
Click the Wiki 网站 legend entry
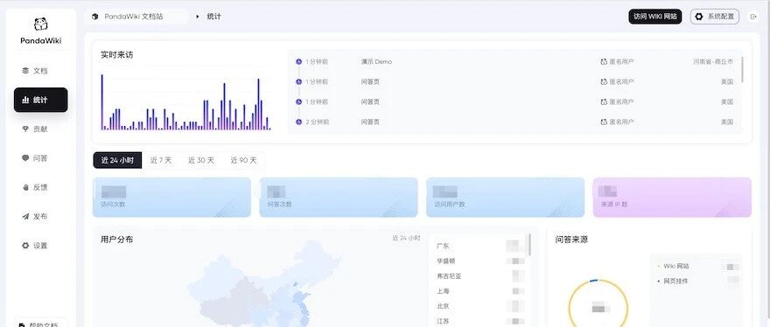point(676,266)
